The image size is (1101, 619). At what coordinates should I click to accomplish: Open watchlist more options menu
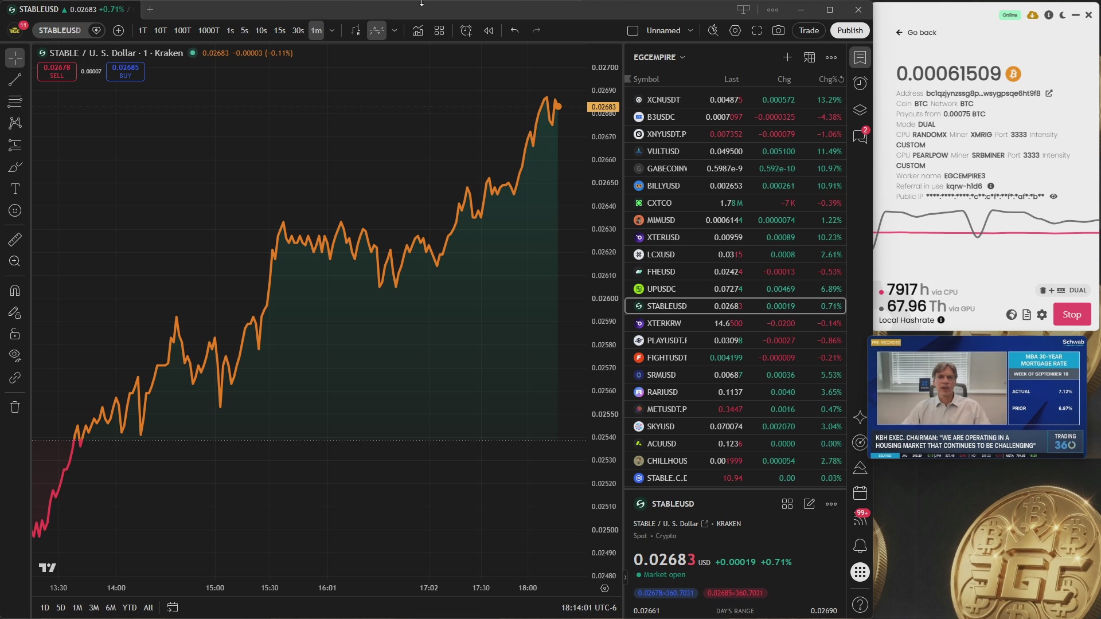click(x=831, y=57)
